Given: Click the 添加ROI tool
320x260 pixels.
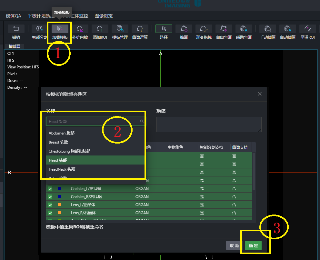Looking at the screenshot, I should (x=100, y=32).
